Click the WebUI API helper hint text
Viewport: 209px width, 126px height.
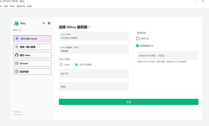[162, 62]
